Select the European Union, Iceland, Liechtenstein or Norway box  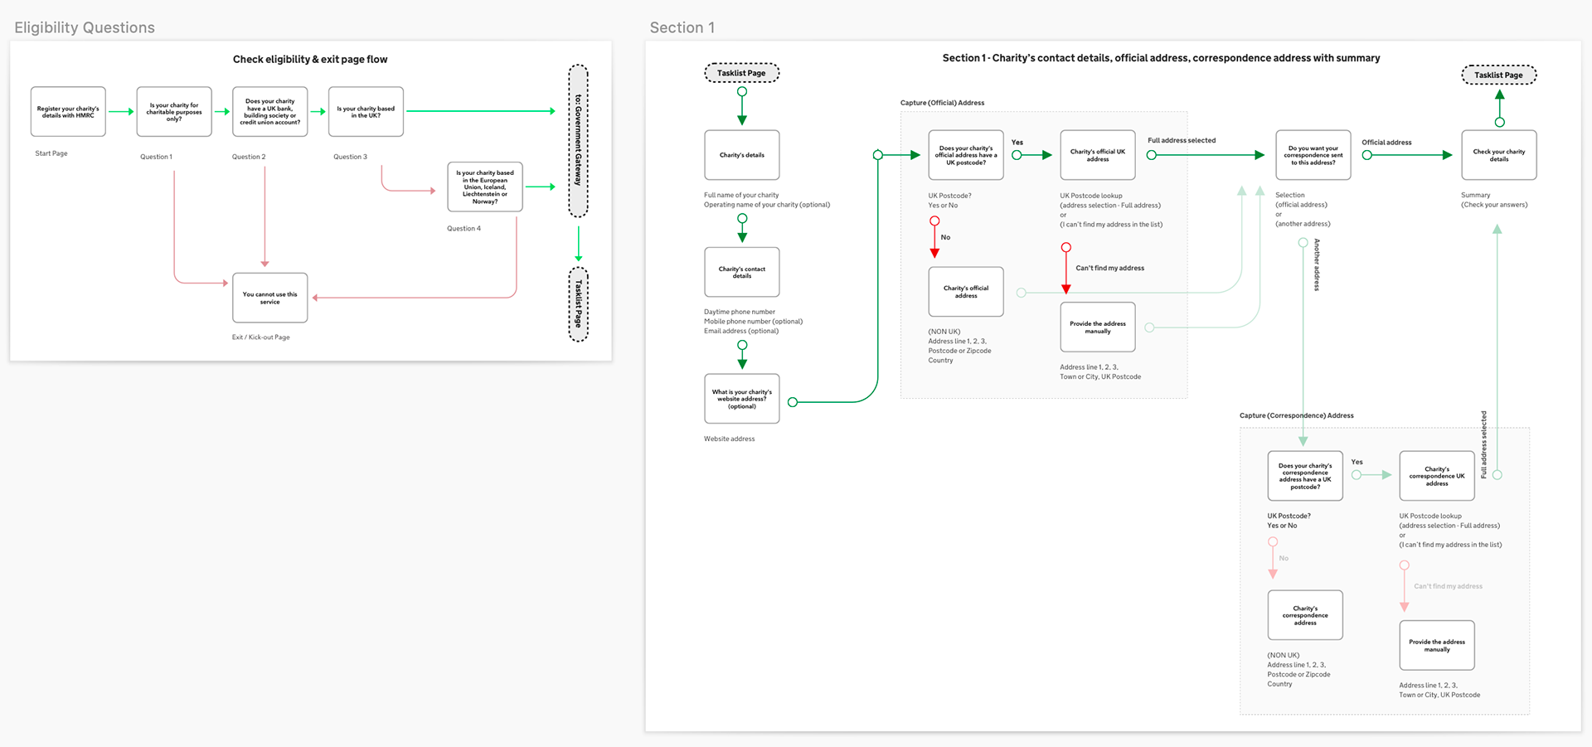pos(485,187)
